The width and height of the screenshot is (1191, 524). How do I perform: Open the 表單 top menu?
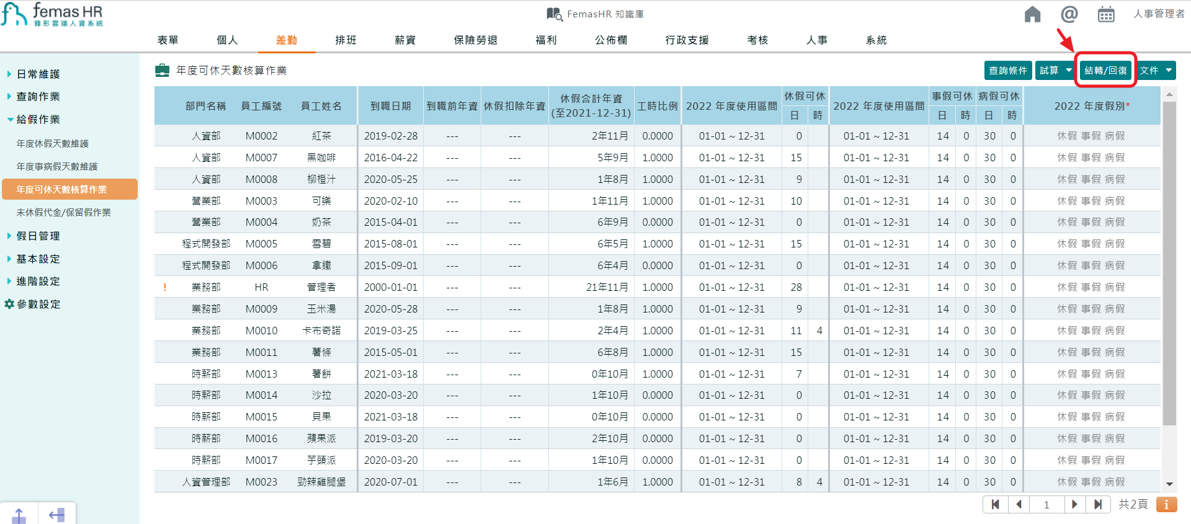tap(168, 40)
